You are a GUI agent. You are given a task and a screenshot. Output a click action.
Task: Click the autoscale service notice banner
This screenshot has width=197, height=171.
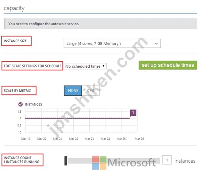coord(100,24)
